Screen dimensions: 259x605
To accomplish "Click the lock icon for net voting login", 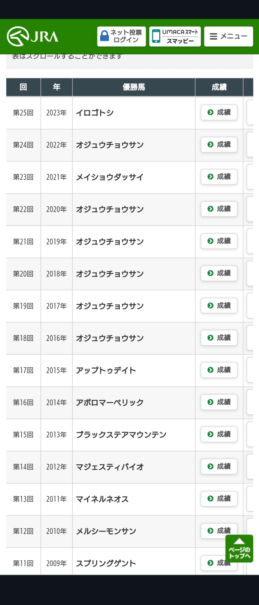I will coord(105,36).
